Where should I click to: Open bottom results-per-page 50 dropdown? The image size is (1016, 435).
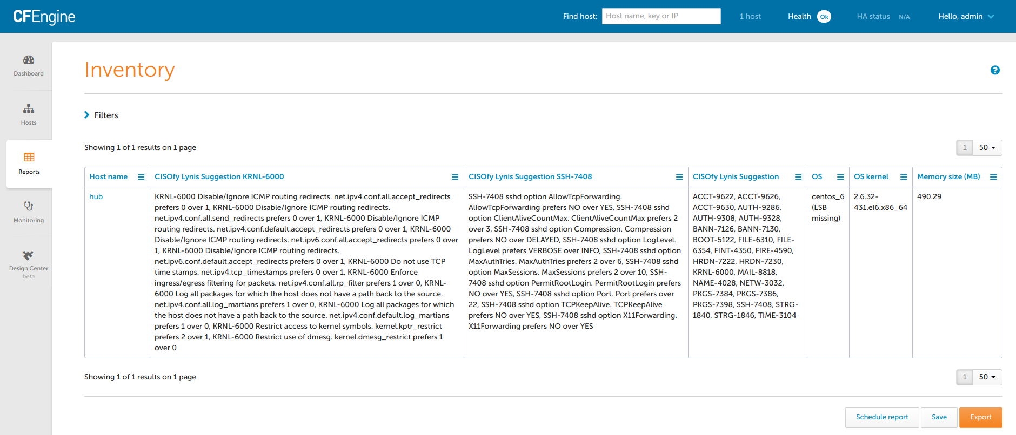pos(987,377)
